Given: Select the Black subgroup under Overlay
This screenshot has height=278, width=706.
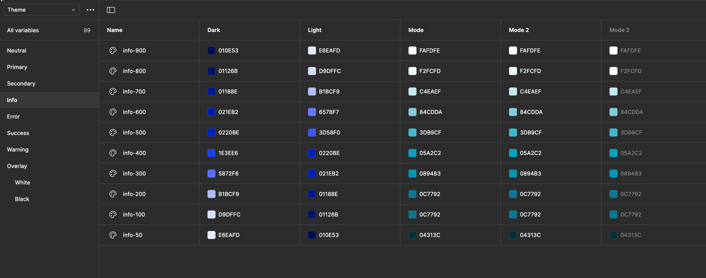Looking at the screenshot, I should [x=49, y=199].
